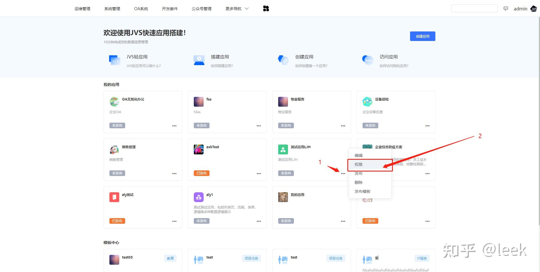
Task: Open the messages icon beside admin
Action: (x=506, y=9)
